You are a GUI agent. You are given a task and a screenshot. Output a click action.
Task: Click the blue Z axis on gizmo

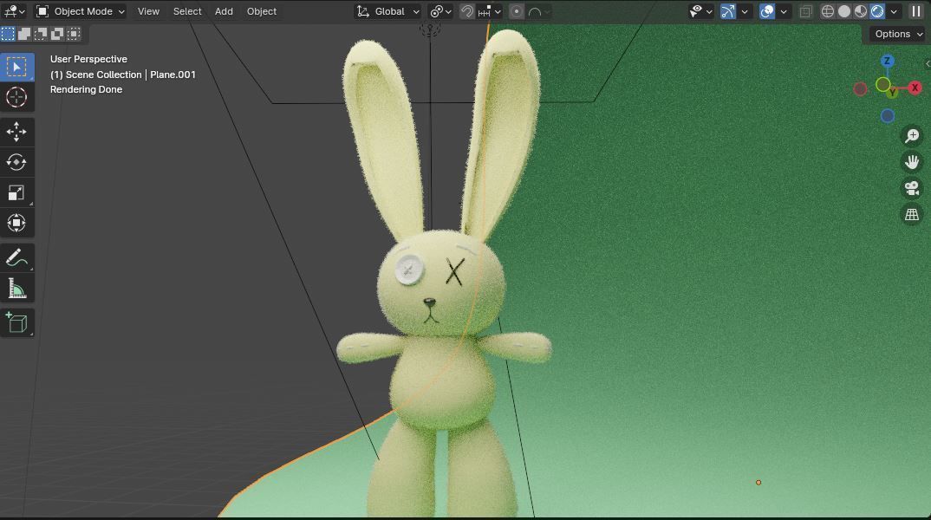click(887, 61)
